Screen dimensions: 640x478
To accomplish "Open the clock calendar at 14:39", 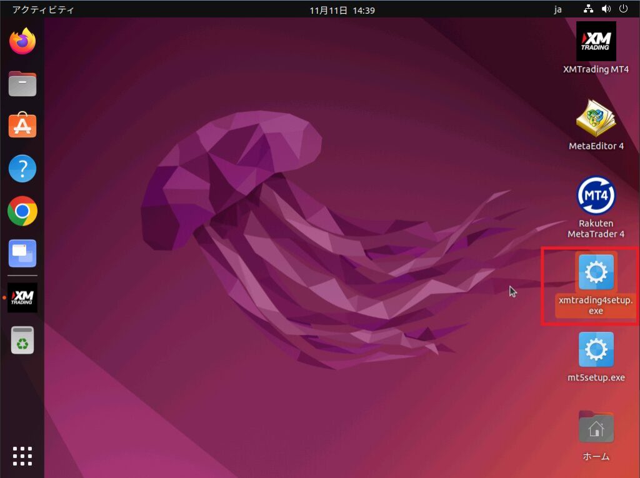I will (342, 10).
